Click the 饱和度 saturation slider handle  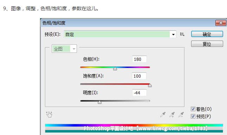tap(150, 85)
